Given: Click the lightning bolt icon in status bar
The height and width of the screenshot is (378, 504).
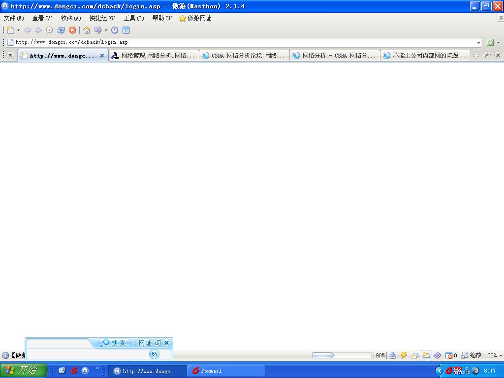Looking at the screenshot, I should click(x=404, y=355).
